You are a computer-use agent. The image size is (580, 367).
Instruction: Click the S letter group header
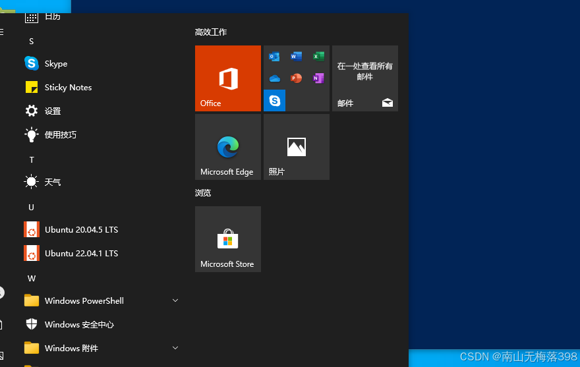32,42
